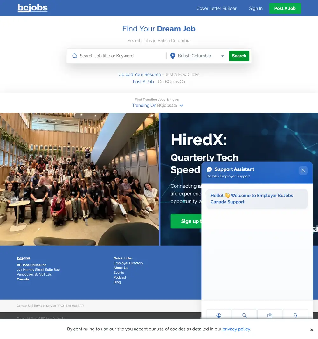Select the search icon in chat panel

pyautogui.click(x=244, y=315)
